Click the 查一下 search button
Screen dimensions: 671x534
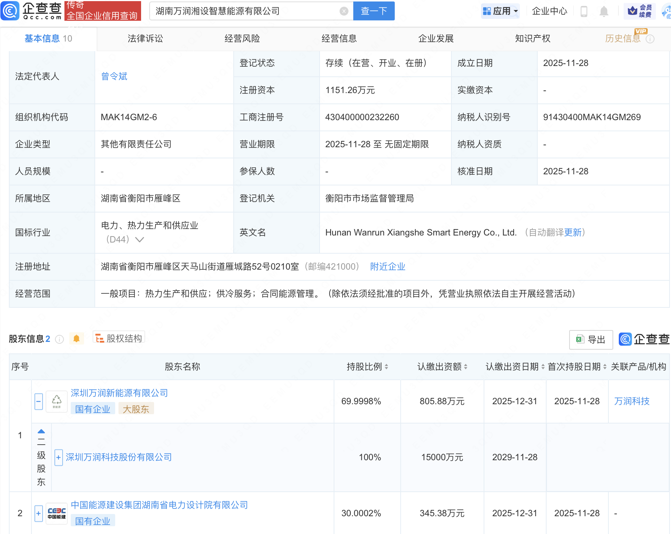[x=374, y=11]
